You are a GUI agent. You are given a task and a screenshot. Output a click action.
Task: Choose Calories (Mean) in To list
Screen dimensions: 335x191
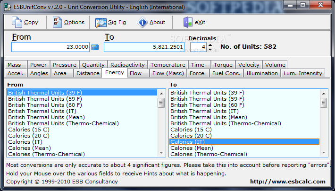coord(244,148)
